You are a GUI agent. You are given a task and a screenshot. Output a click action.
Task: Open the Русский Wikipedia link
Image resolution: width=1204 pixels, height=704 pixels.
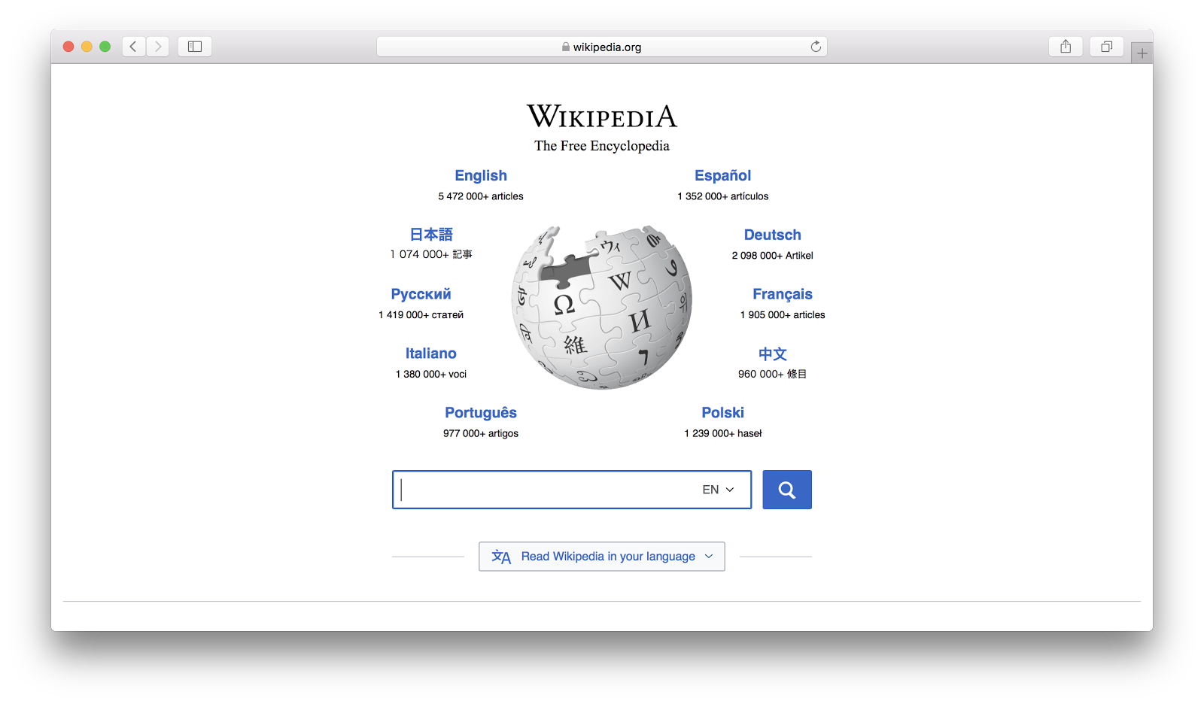(421, 294)
